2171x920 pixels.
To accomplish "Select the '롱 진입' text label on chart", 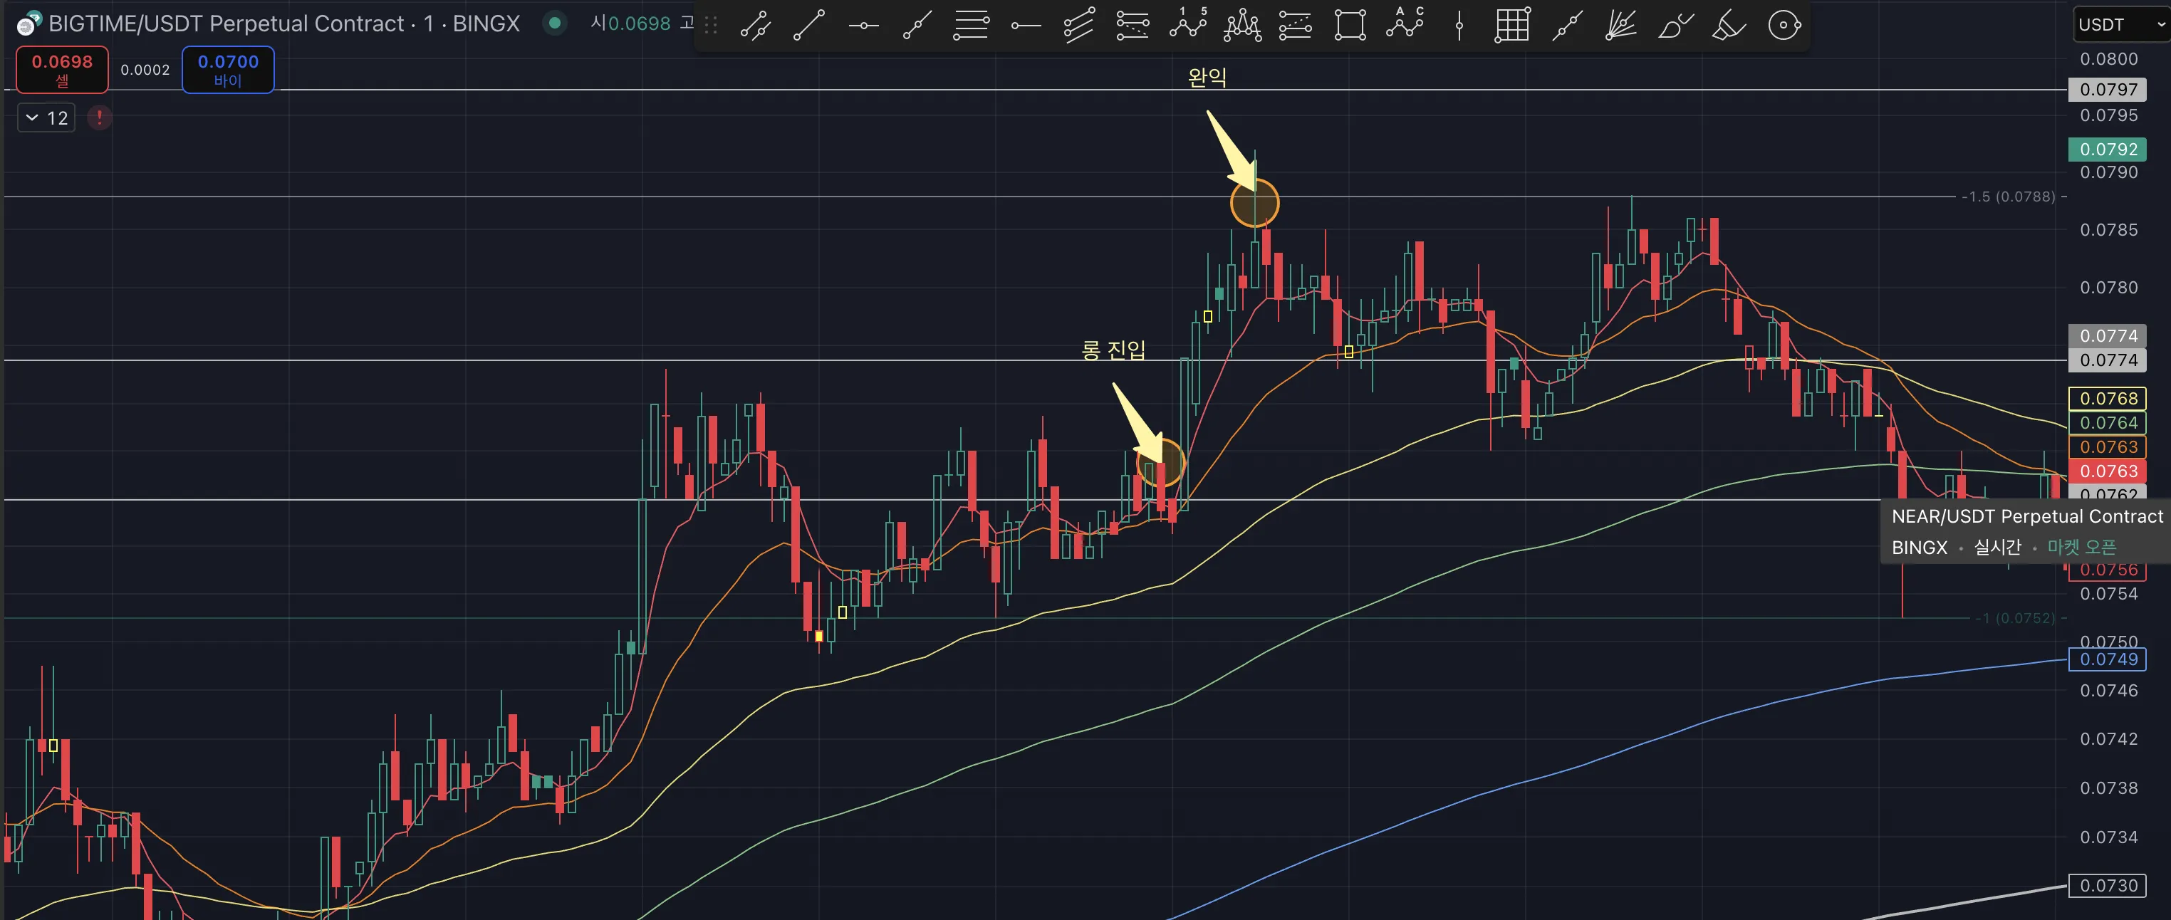I will click(x=1113, y=349).
